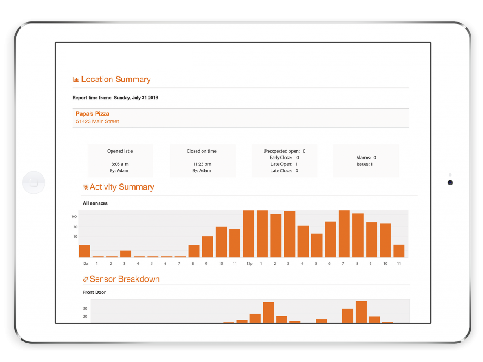Click the 9am bar in All sensors chart
This screenshot has width=483, height=362.
(207, 247)
